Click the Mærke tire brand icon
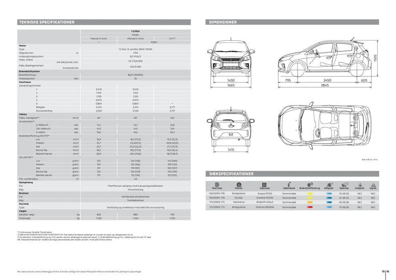The image size is (396, 280). [238, 184]
